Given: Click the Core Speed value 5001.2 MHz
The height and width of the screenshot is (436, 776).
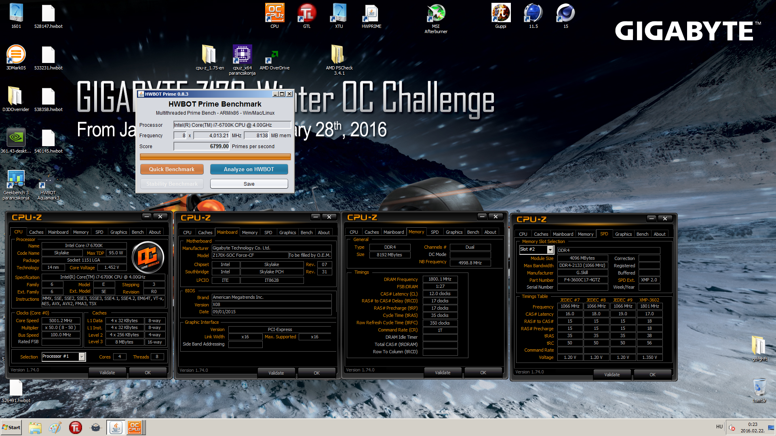Looking at the screenshot, I should (x=61, y=321).
